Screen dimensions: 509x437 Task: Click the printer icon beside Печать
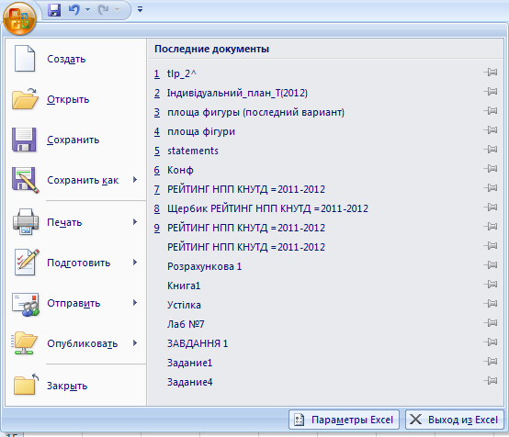(x=26, y=222)
